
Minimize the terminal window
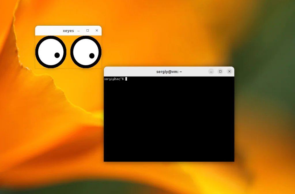pyautogui.click(x=211, y=71)
